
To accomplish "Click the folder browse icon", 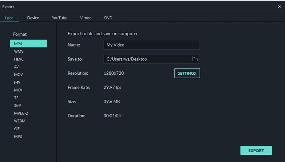I will coord(195,59).
